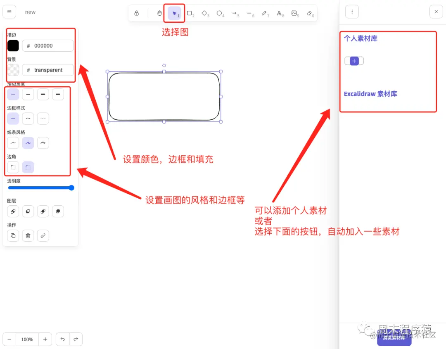Zoom in with plus button
This screenshot has height=349, width=446.
45,340
